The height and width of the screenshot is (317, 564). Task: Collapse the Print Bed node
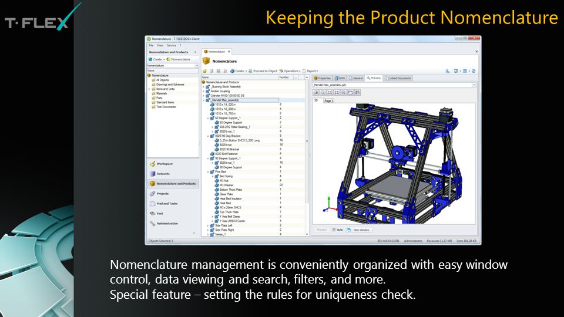click(x=208, y=172)
